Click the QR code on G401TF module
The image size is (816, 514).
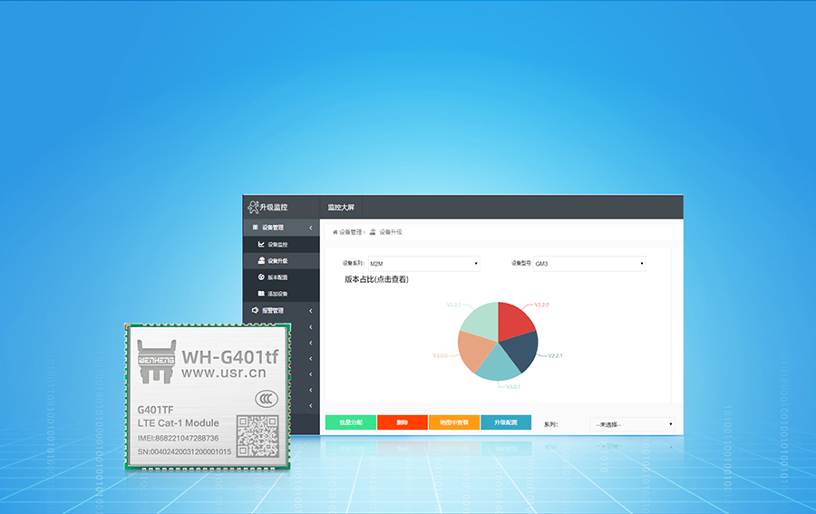256,436
